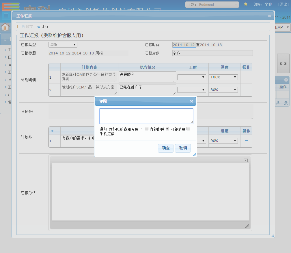Enable the 内部邮件 notification checkbox
This screenshot has height=253, width=291.
pyautogui.click(x=147, y=129)
